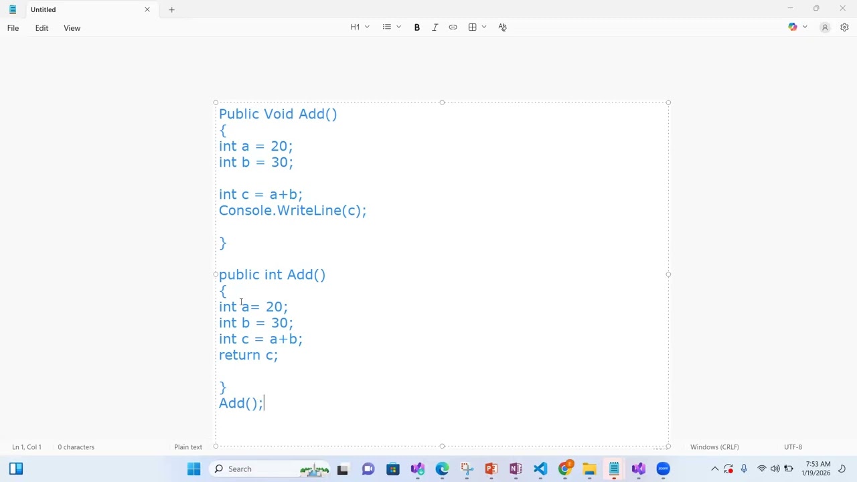Click the Ln 1, Col 1 status

[27, 447]
